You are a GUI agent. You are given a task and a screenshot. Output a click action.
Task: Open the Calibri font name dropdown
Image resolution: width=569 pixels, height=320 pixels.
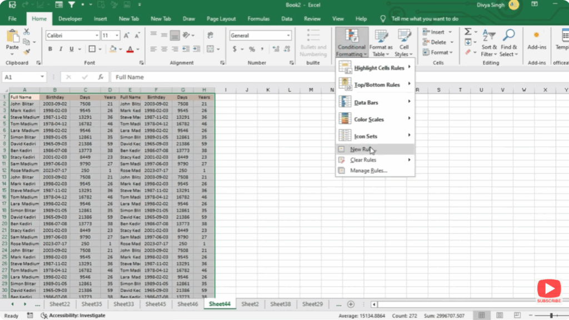(x=97, y=35)
